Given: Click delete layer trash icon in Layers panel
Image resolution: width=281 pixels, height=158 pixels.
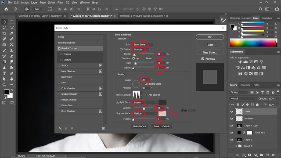Looking at the screenshot, I should coord(273,155).
